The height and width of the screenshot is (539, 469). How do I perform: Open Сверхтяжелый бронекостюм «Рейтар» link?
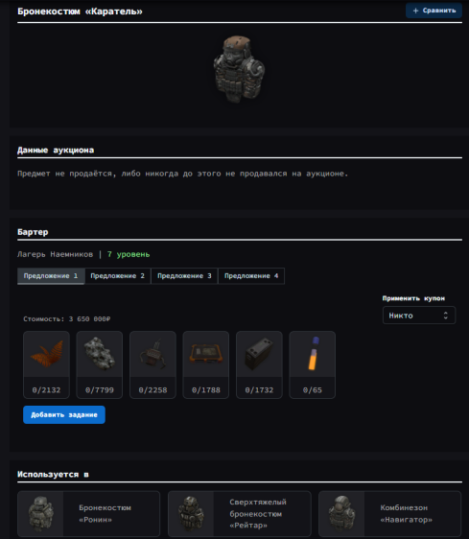pyautogui.click(x=258, y=513)
